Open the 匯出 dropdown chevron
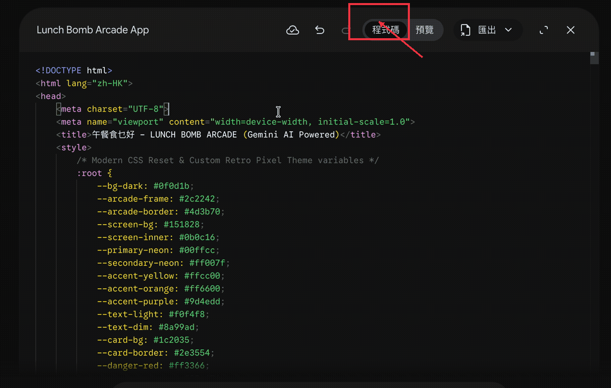Image resolution: width=611 pixels, height=388 pixels. (x=508, y=30)
